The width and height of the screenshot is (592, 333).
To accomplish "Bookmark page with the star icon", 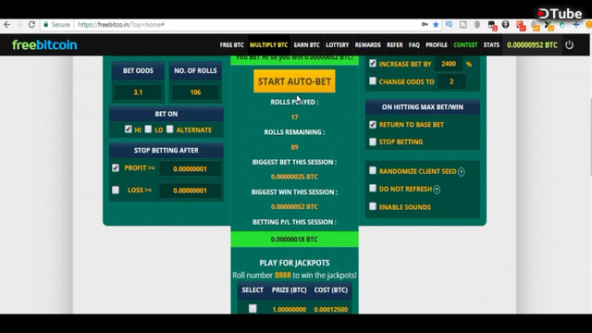I will 436,25.
